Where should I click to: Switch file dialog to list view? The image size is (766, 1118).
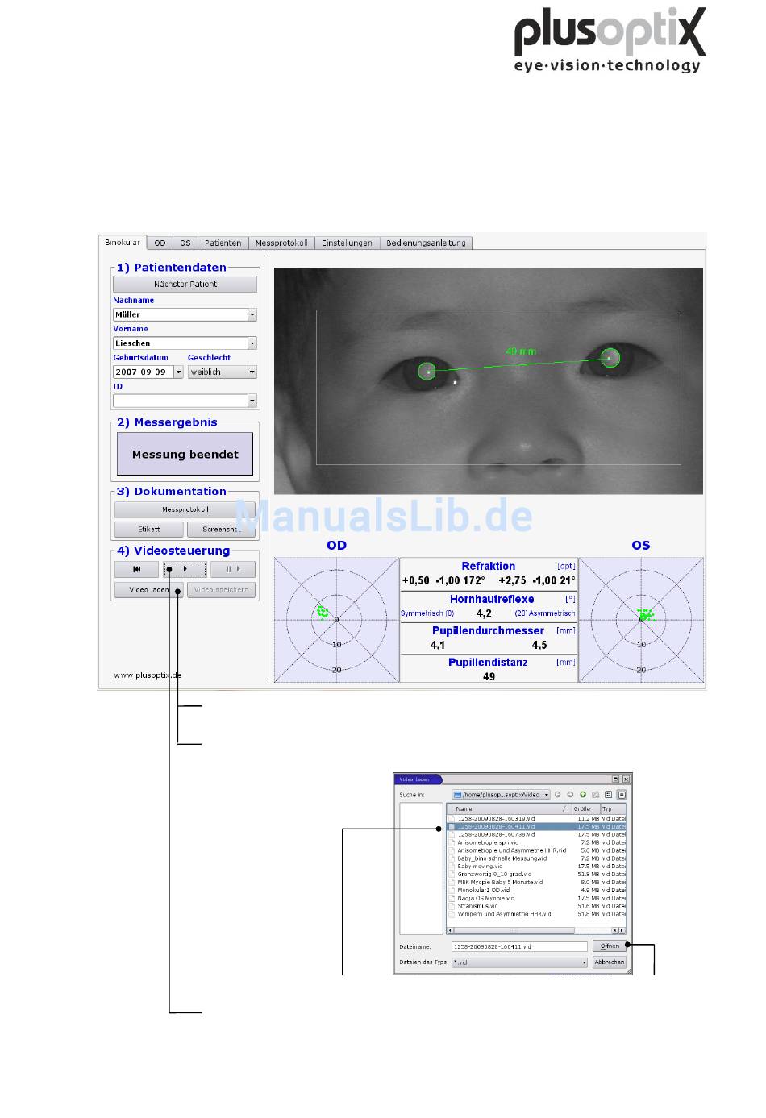[x=609, y=795]
